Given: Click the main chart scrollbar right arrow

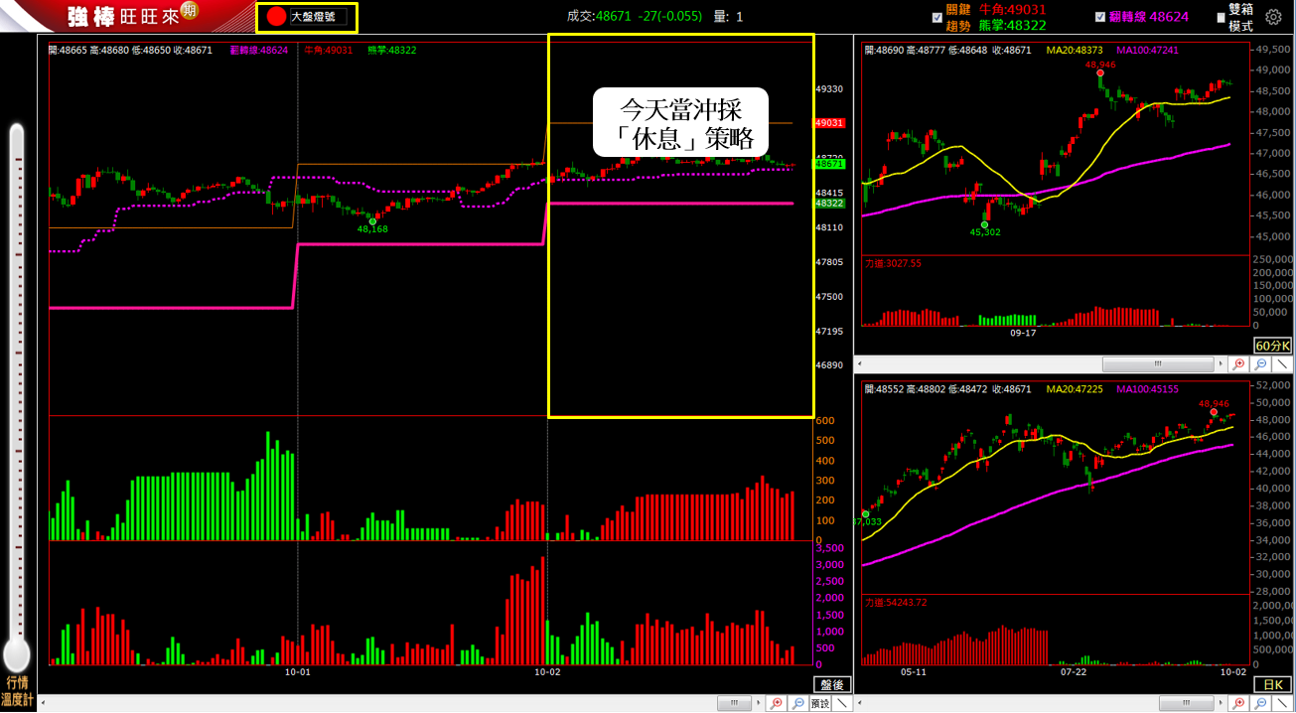Looking at the screenshot, I should click(x=761, y=703).
